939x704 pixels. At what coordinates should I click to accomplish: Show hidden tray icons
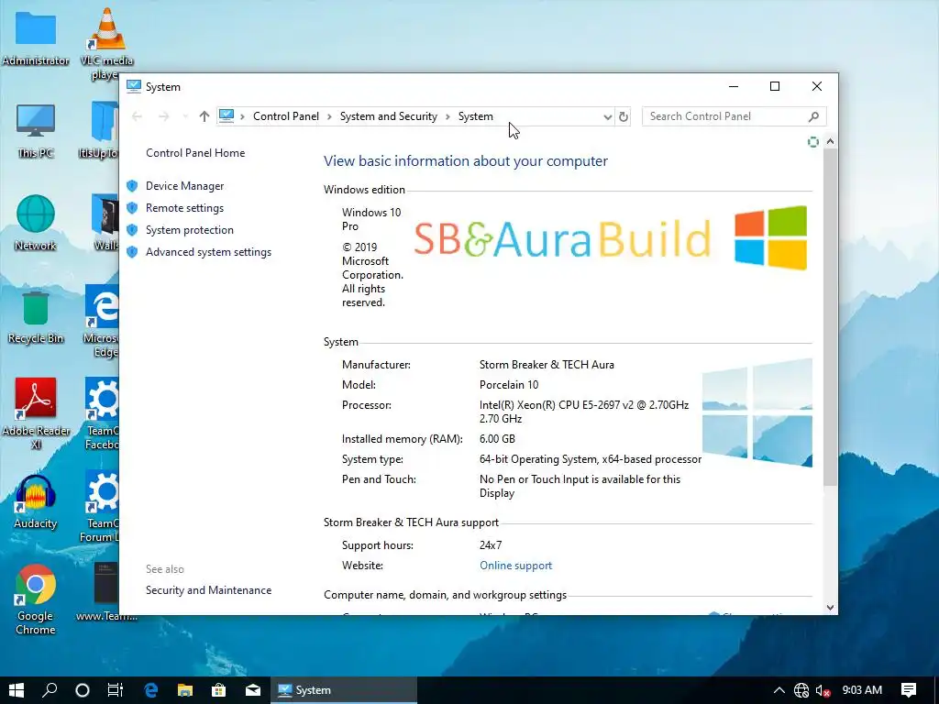click(779, 690)
